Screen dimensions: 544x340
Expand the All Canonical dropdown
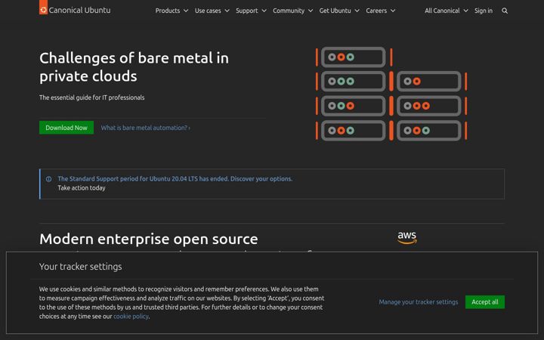click(447, 11)
